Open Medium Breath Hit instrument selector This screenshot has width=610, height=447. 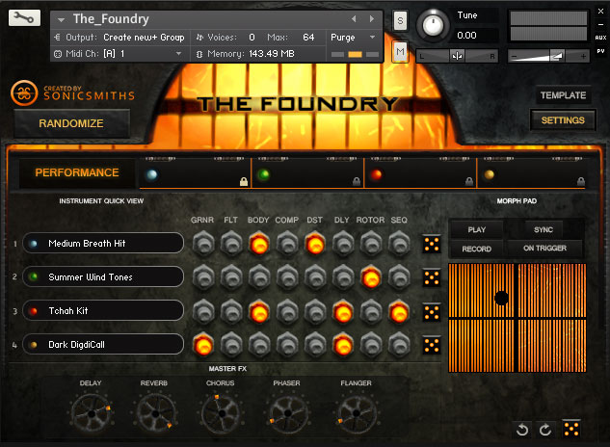click(103, 243)
